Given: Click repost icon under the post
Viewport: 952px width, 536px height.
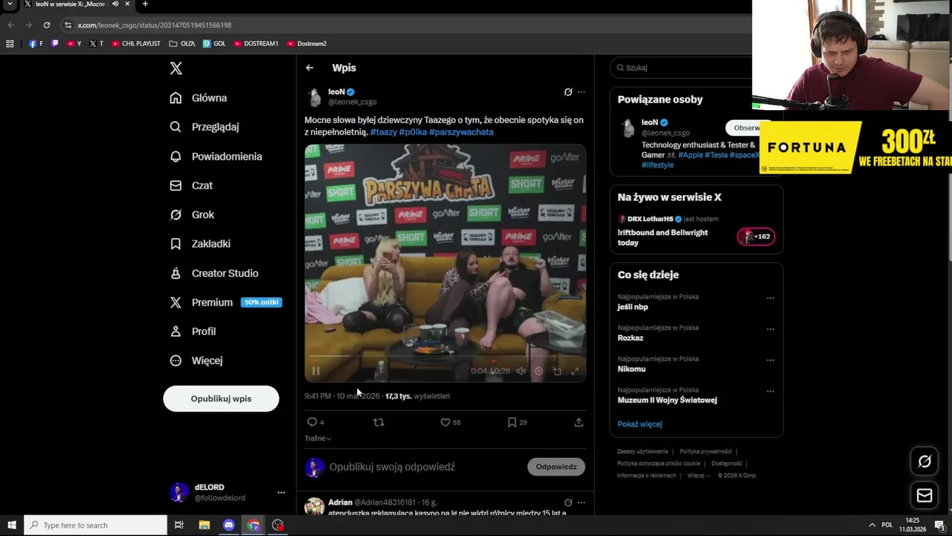Looking at the screenshot, I should click(379, 422).
